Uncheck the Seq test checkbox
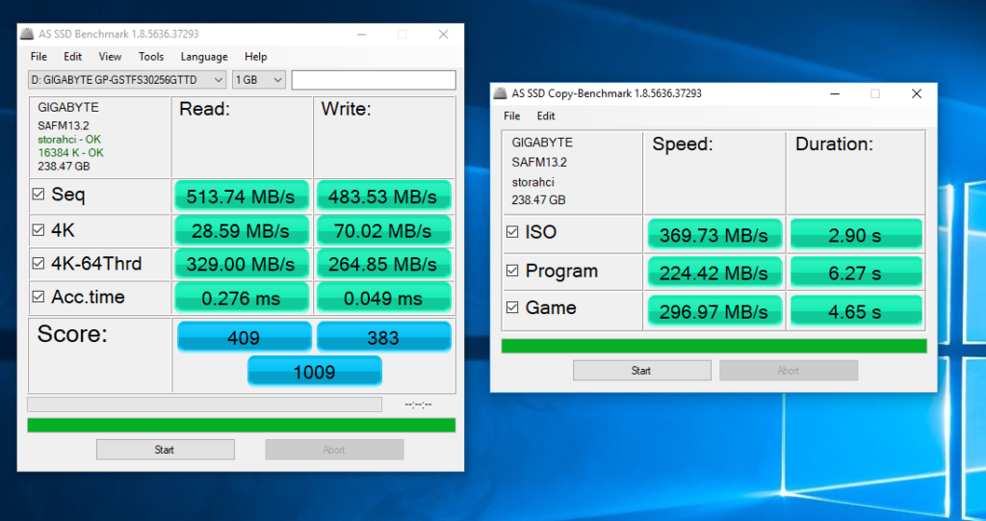 [39, 195]
